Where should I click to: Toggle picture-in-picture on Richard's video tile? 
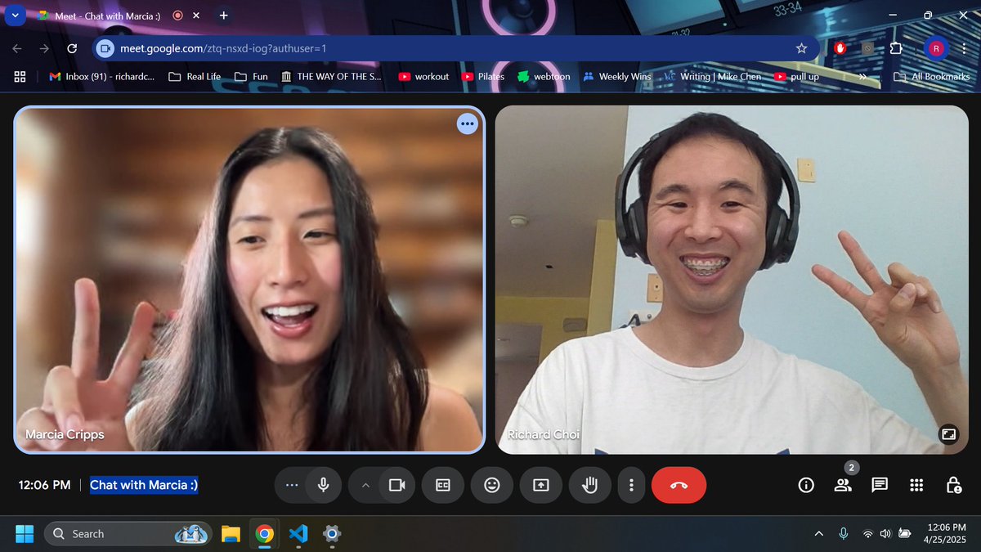point(948,436)
